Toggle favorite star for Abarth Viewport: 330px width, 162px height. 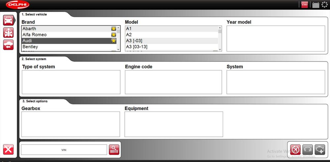coord(114,29)
